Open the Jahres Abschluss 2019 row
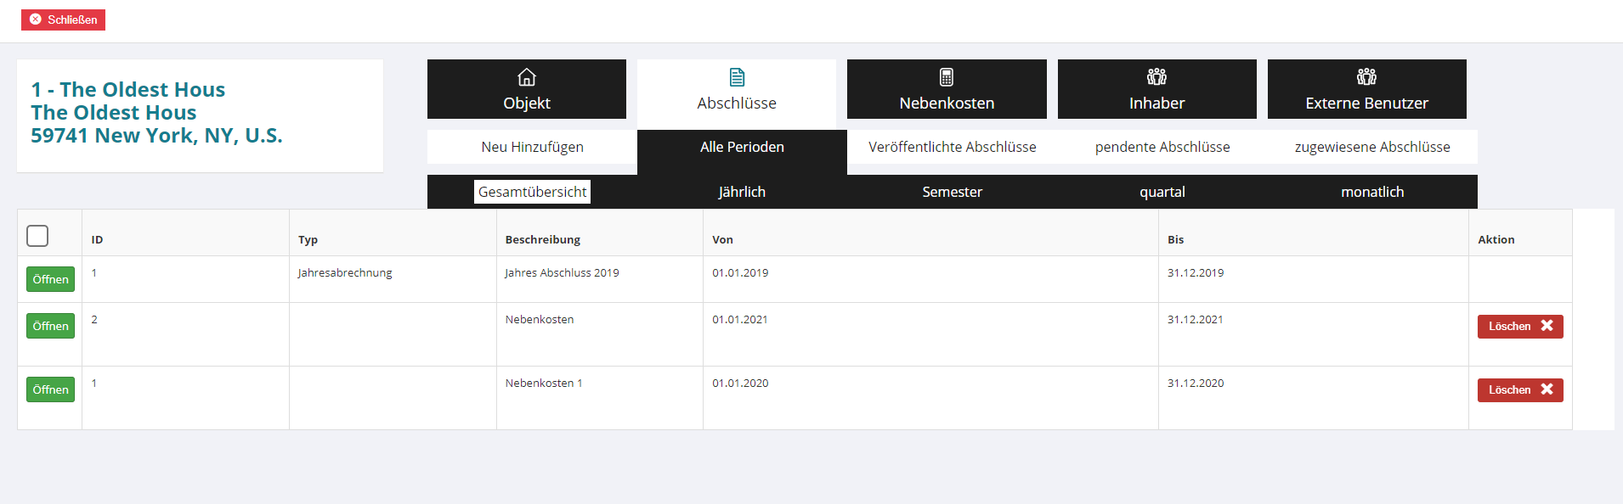The image size is (1623, 504). point(50,279)
